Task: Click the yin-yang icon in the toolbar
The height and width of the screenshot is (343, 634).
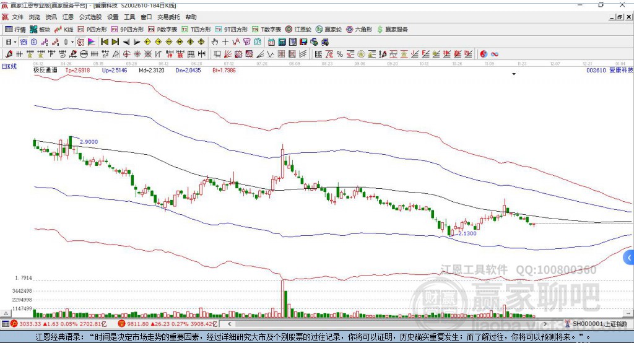Action: click(484, 54)
